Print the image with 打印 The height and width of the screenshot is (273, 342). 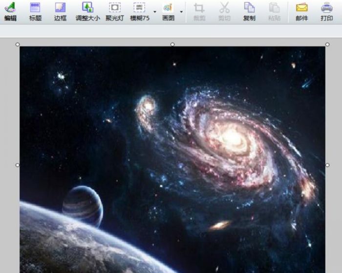pyautogui.click(x=327, y=11)
